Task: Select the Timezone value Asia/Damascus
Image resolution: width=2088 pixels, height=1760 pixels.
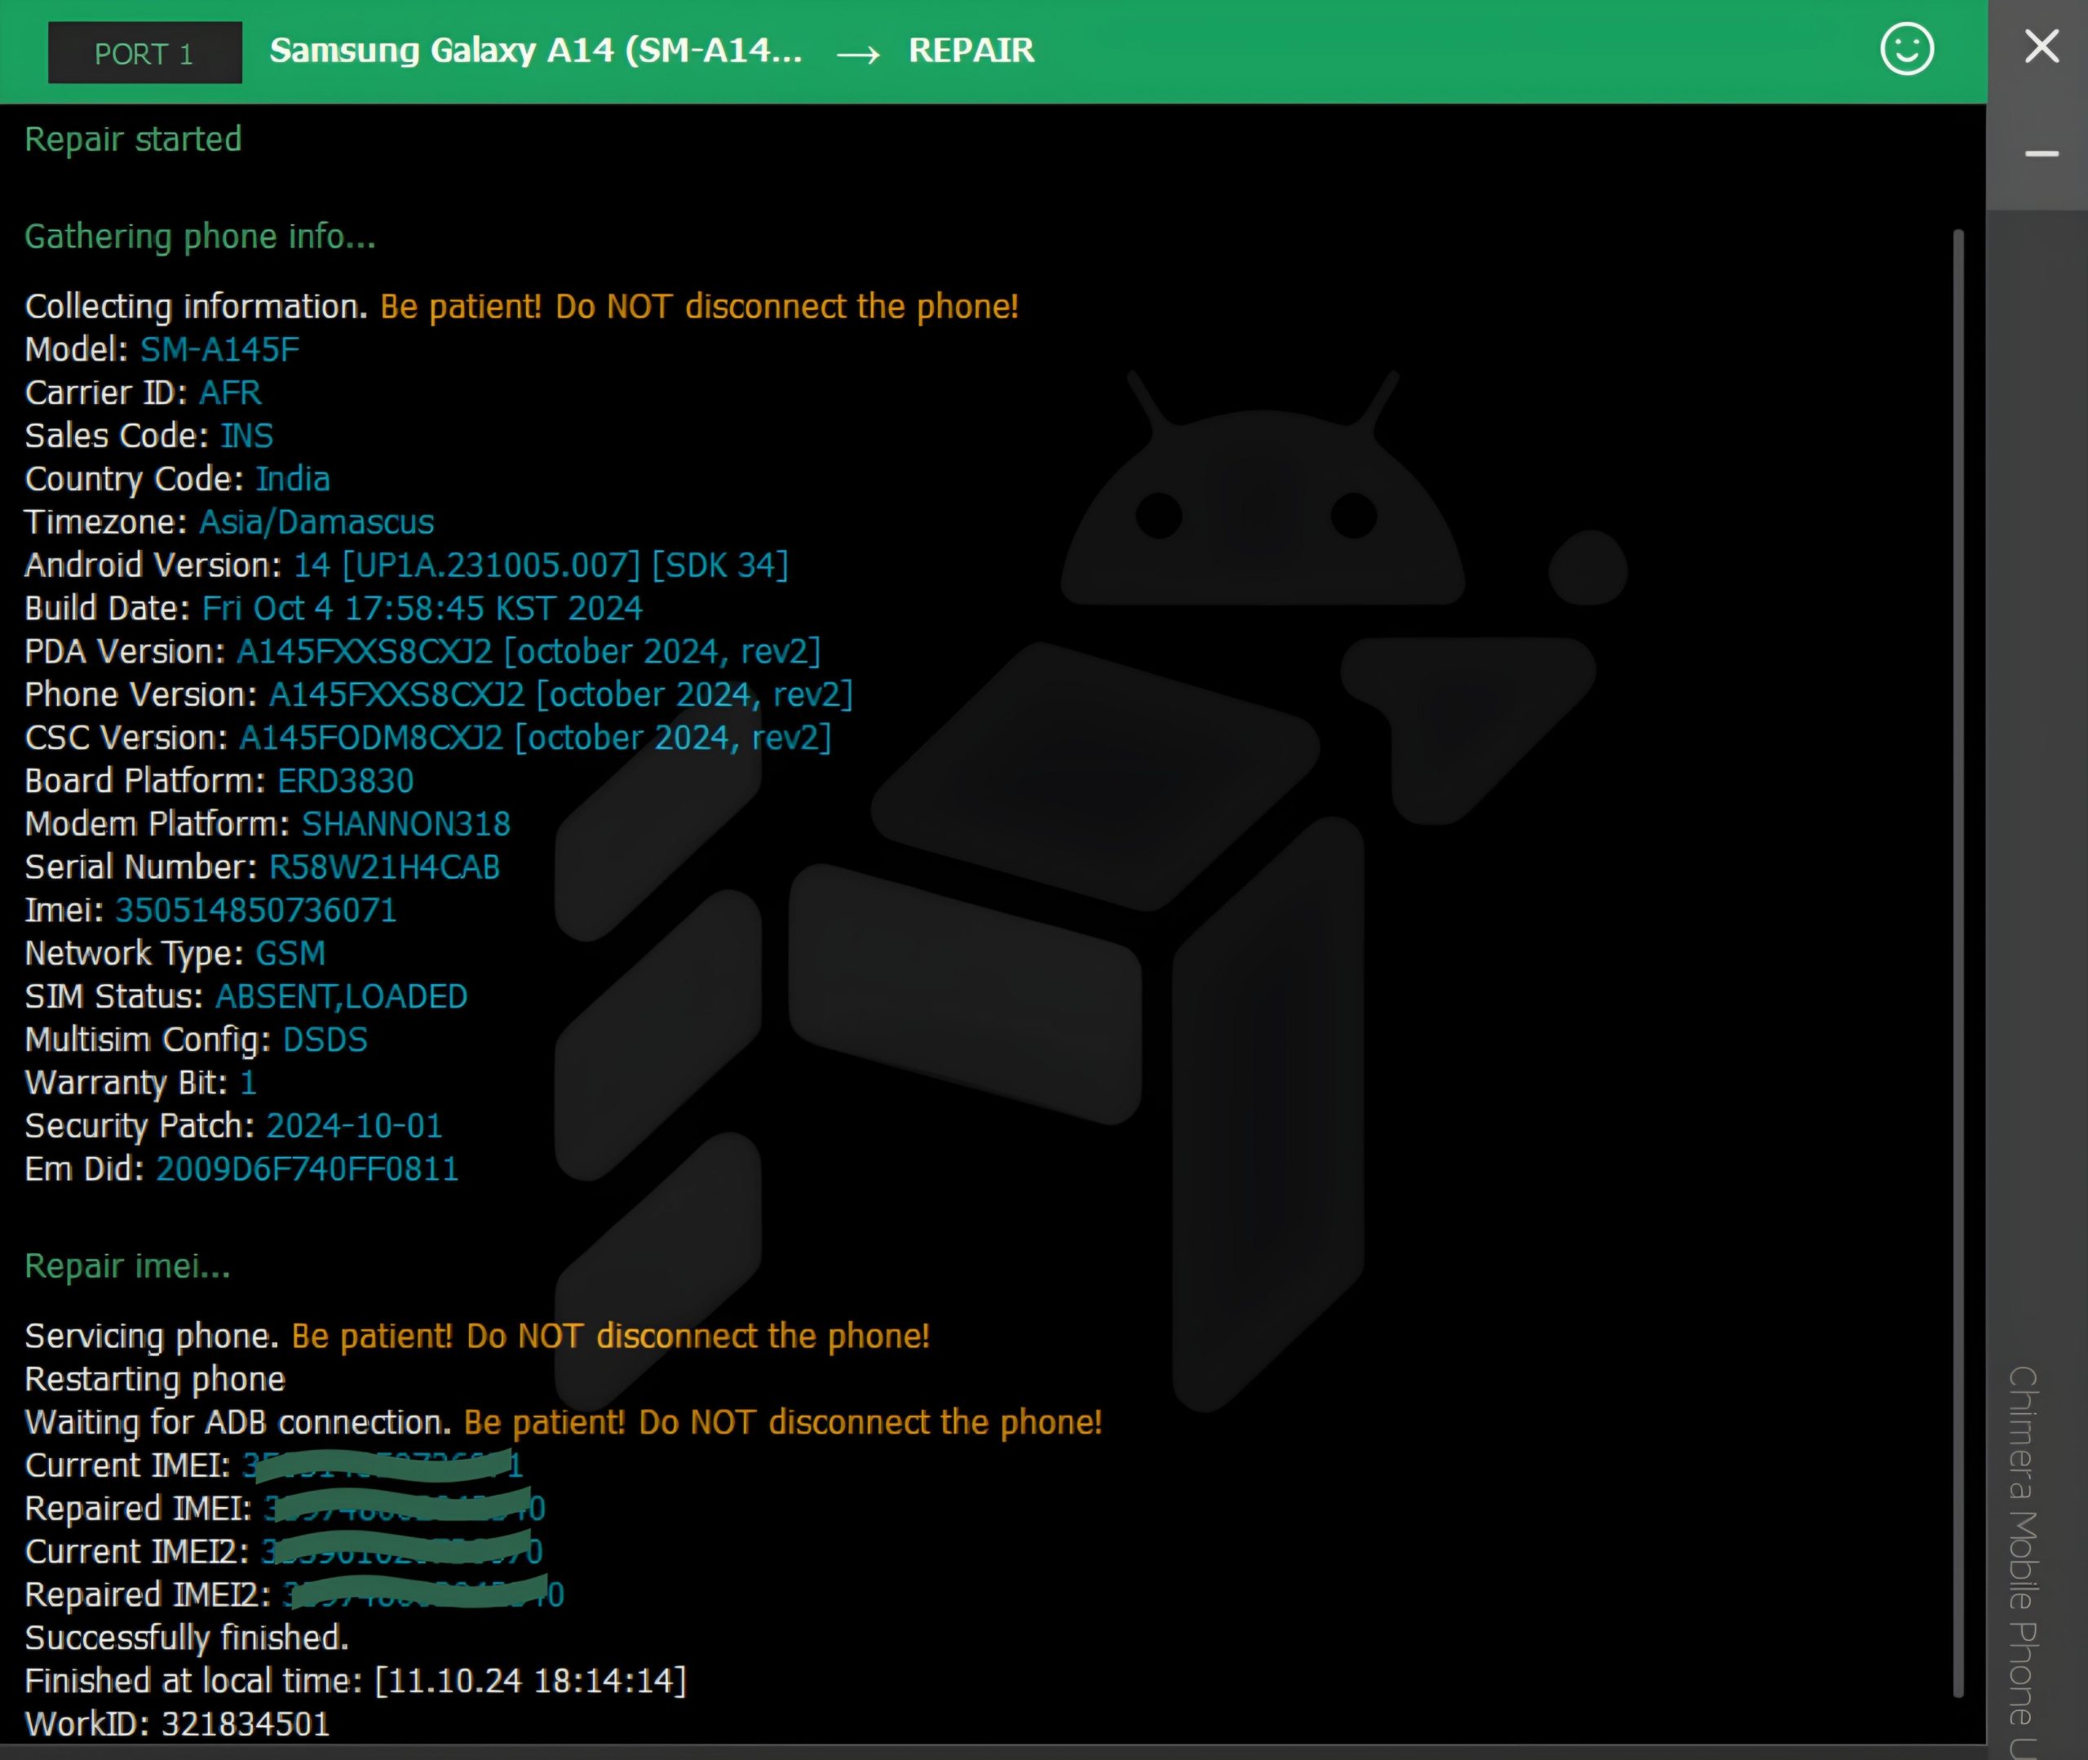Action: [x=317, y=522]
